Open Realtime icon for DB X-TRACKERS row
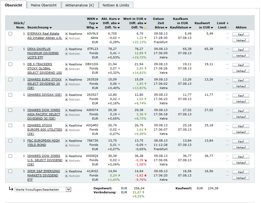Screen dimensions: 261x203 pyautogui.click(x=66, y=64)
